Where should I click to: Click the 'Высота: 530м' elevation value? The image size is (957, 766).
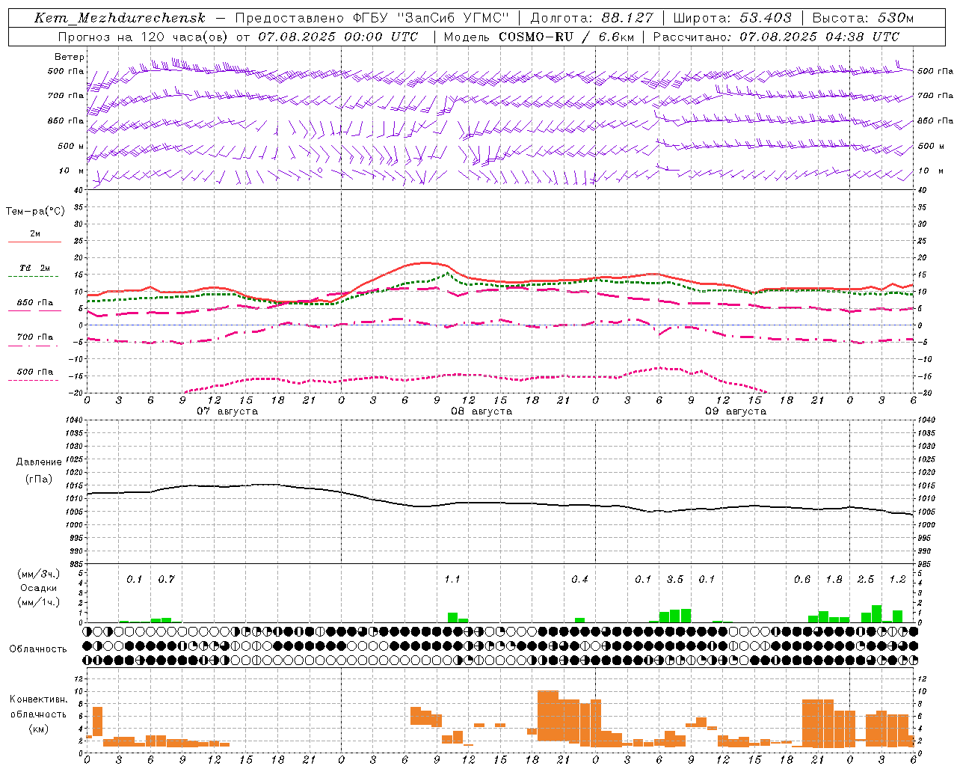[863, 18]
